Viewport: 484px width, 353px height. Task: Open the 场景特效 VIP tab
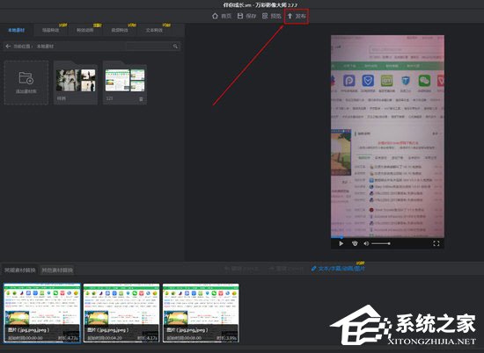tap(51, 30)
